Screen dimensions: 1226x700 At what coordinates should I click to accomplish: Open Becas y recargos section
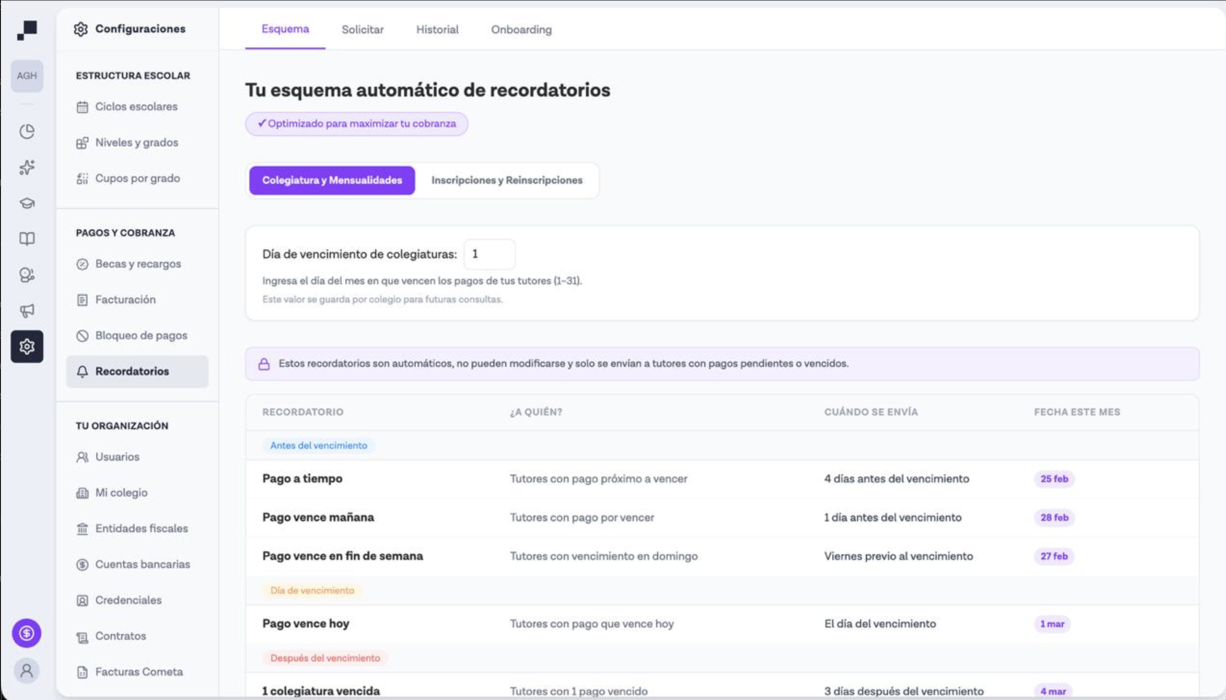(138, 264)
